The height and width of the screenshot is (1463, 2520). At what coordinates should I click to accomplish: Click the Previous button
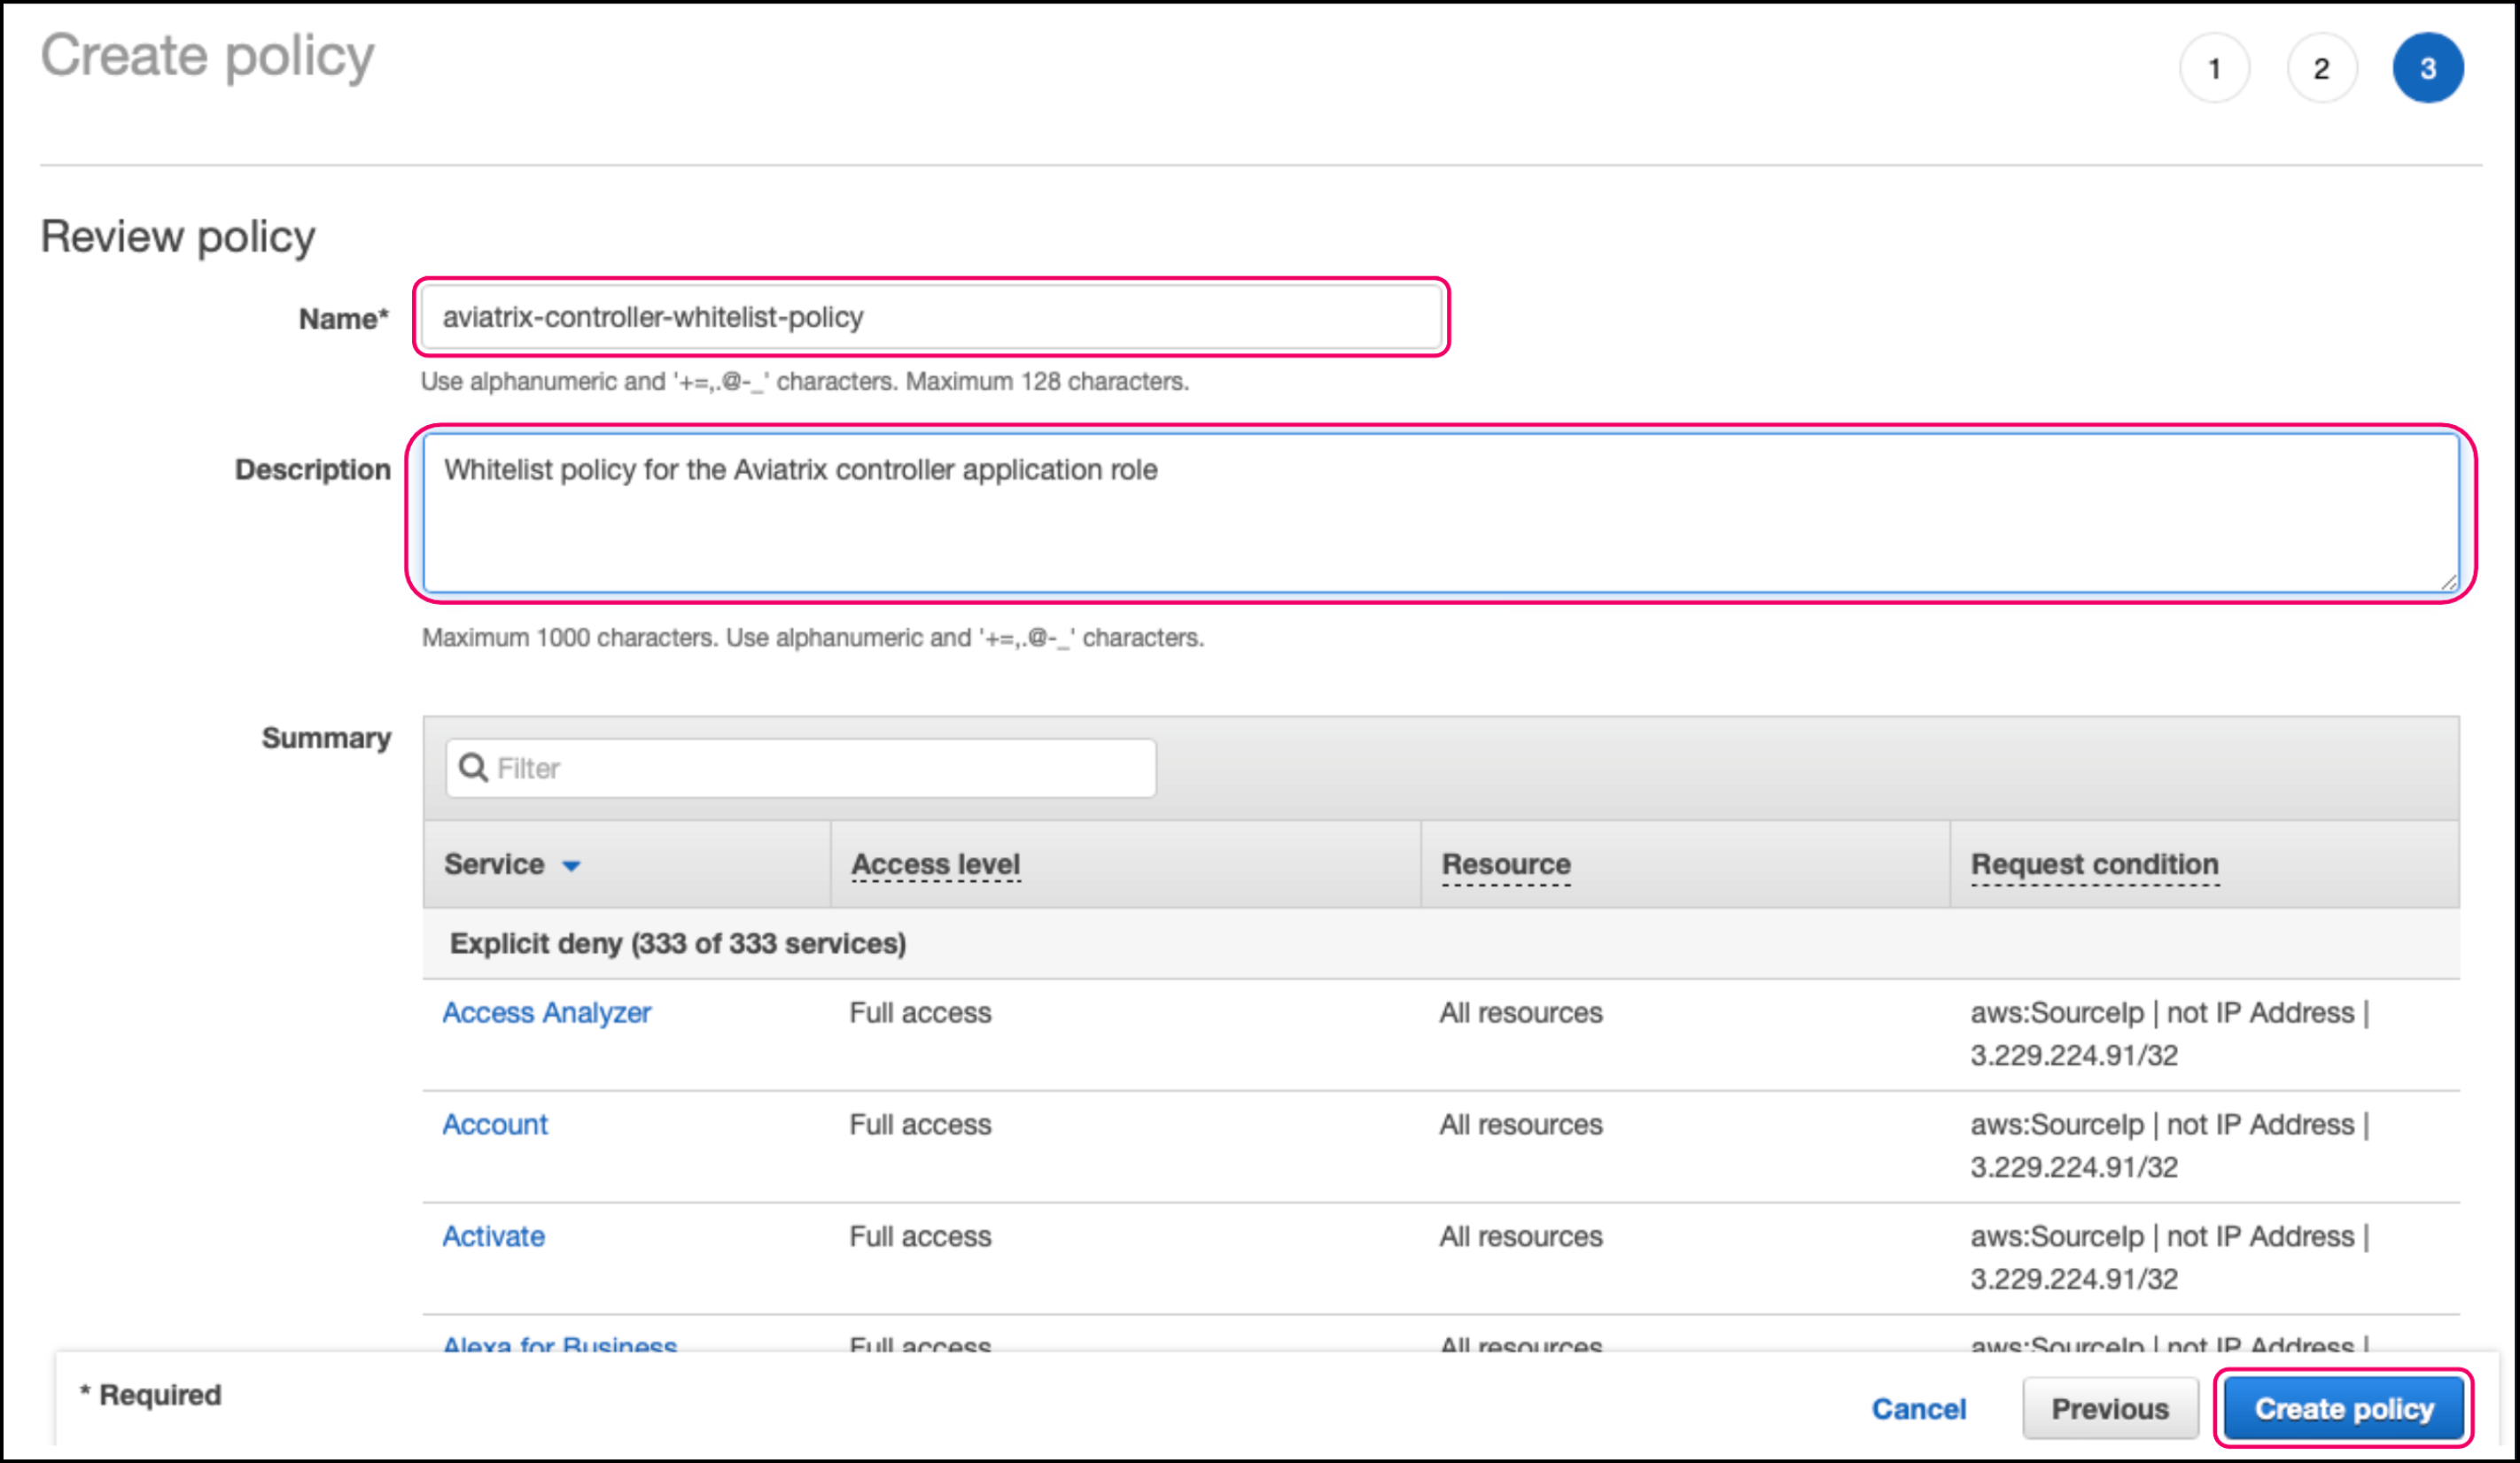click(x=2110, y=1408)
